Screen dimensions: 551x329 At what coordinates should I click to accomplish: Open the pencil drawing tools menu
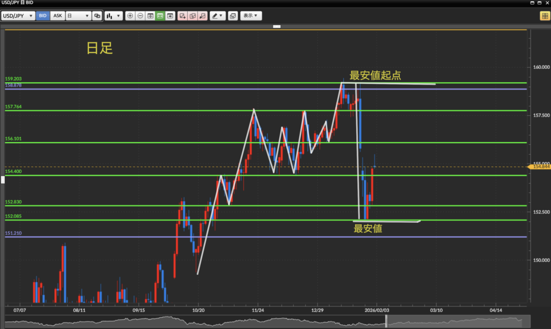click(217, 16)
